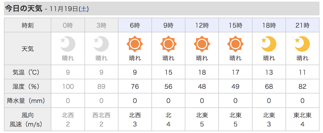Click the 今日の天気 heading
This screenshot has height=133, width=323.
coord(24,9)
